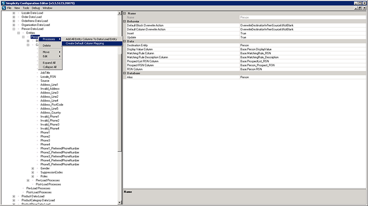Viewport: 368px width, 206px height.
Task: Collapse the Behavior property category
Action: [125, 21]
